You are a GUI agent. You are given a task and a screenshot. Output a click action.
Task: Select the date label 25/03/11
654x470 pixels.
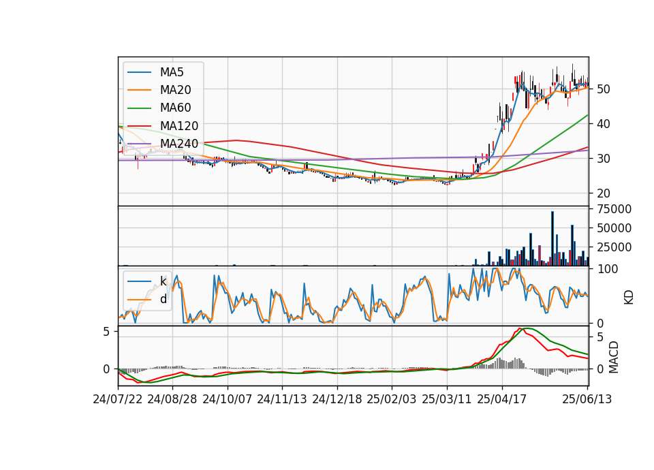(x=447, y=399)
